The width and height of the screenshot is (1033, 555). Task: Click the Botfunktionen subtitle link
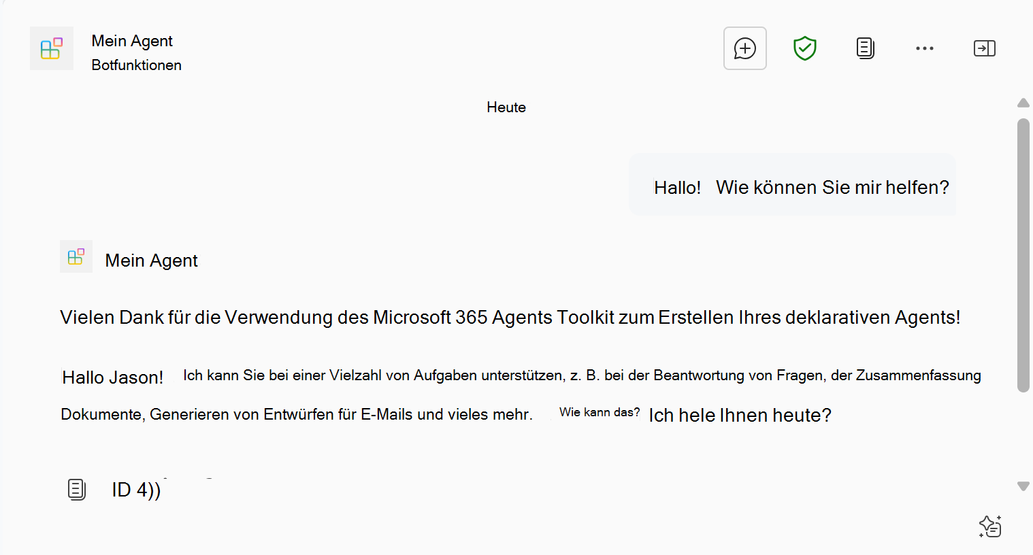(x=136, y=65)
